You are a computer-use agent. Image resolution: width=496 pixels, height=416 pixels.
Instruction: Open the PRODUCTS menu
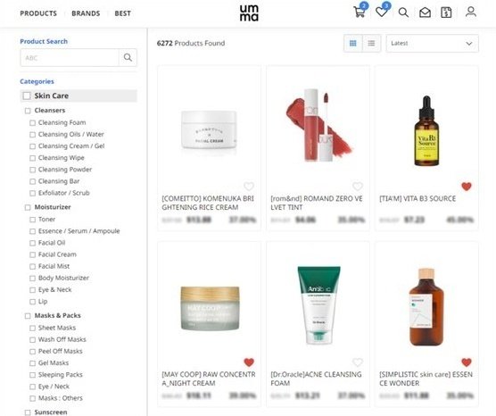[38, 13]
